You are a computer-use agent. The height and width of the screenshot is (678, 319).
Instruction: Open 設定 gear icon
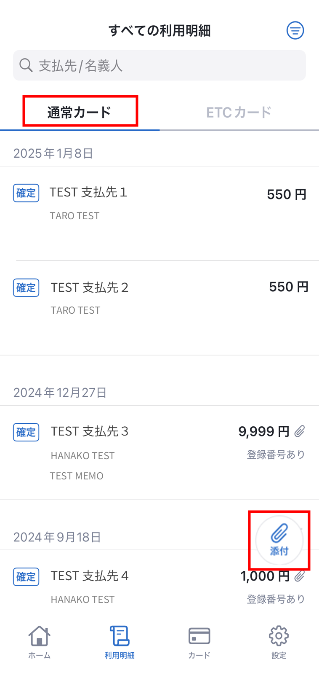click(x=279, y=642)
